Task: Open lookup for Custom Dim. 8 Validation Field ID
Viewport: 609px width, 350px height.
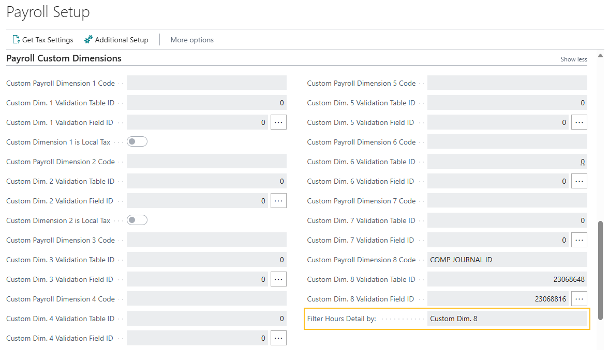Action: coord(579,298)
